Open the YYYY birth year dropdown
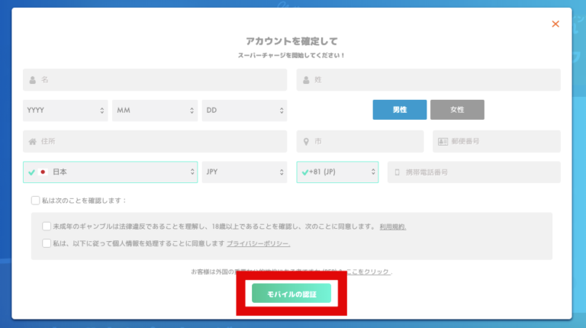The height and width of the screenshot is (328, 586). 66,111
